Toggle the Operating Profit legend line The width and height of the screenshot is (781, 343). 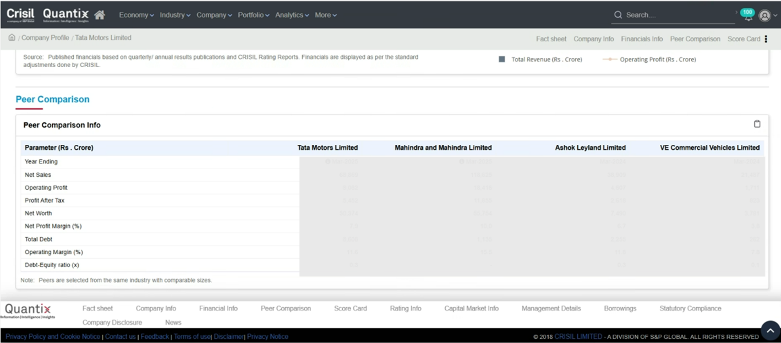point(610,59)
